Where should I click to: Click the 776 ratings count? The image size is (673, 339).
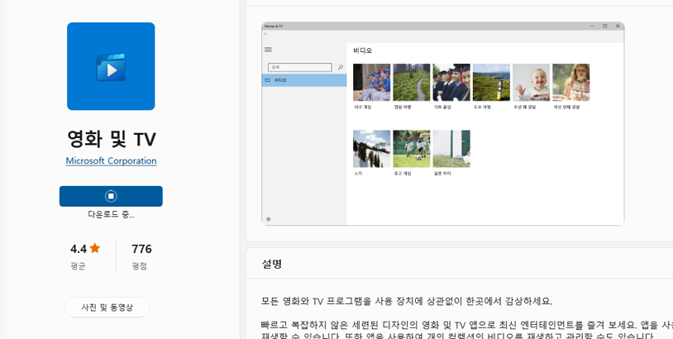(141, 249)
